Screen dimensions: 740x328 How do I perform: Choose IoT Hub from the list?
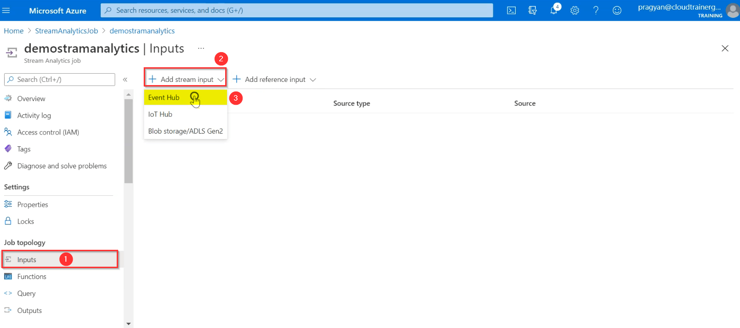160,114
